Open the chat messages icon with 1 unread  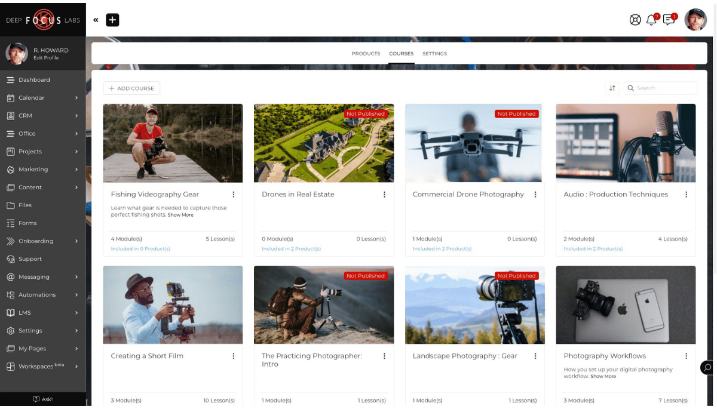[x=669, y=19]
